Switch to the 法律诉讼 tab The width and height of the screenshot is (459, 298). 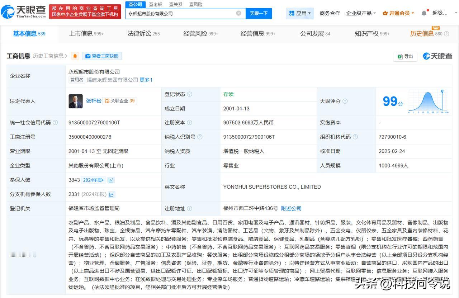tap(143, 34)
